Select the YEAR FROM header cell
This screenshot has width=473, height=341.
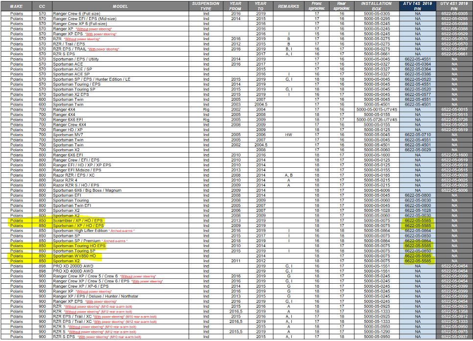[x=236, y=6]
